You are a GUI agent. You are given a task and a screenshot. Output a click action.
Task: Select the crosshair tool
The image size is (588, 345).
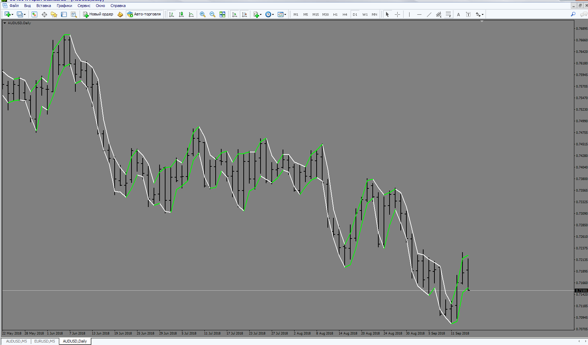tap(397, 14)
